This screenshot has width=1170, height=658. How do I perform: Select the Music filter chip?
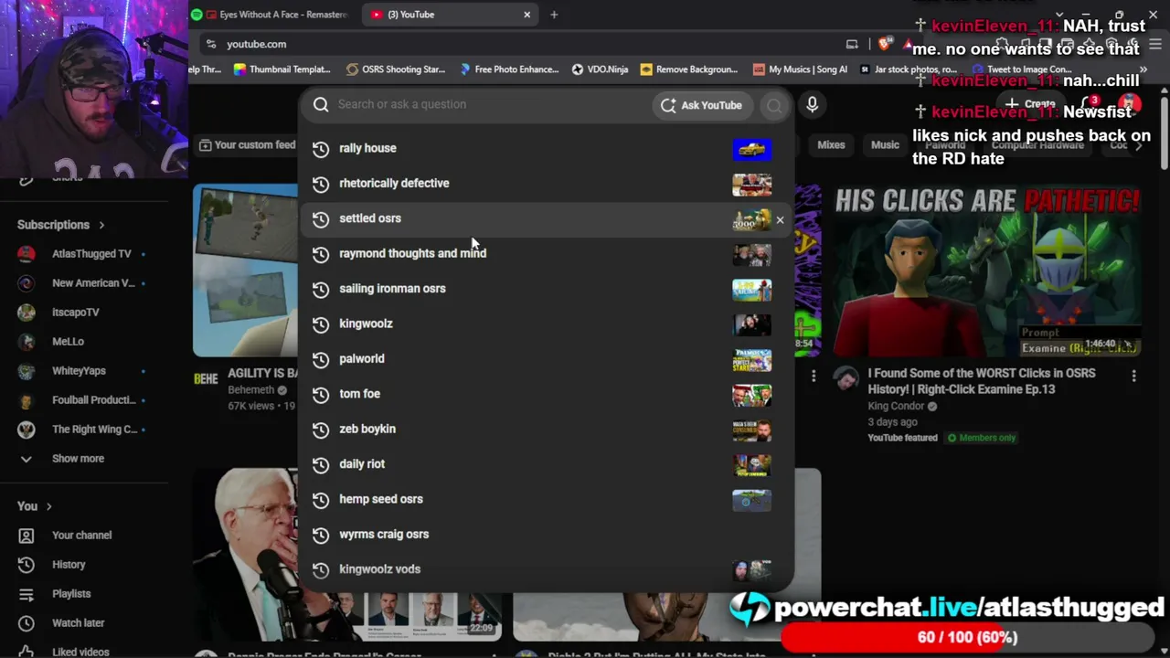885,144
